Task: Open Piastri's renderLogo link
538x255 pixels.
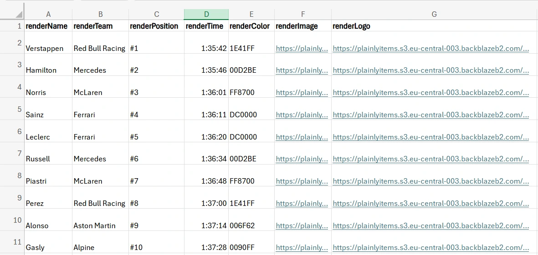Action: pos(430,181)
